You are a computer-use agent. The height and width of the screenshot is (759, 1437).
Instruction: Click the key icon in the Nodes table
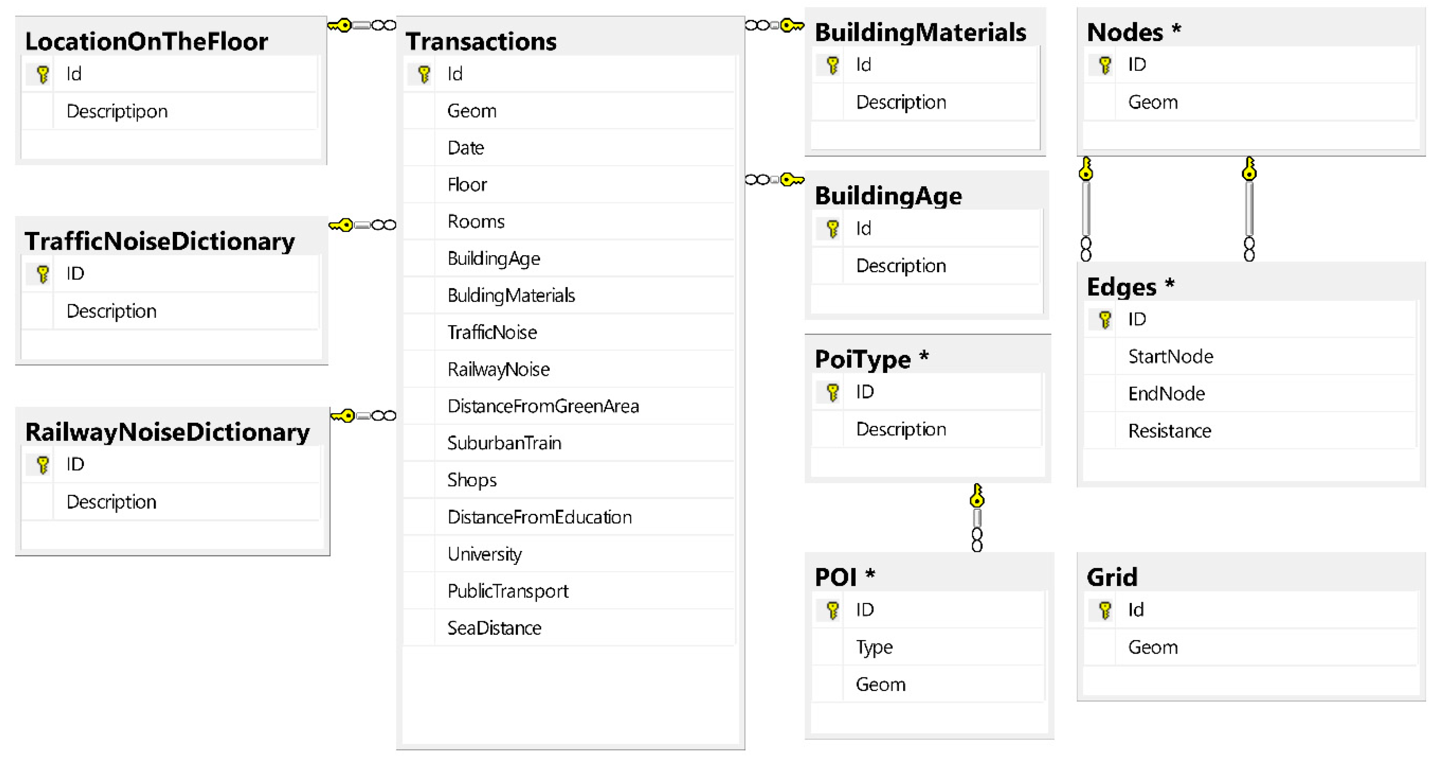coord(1105,65)
